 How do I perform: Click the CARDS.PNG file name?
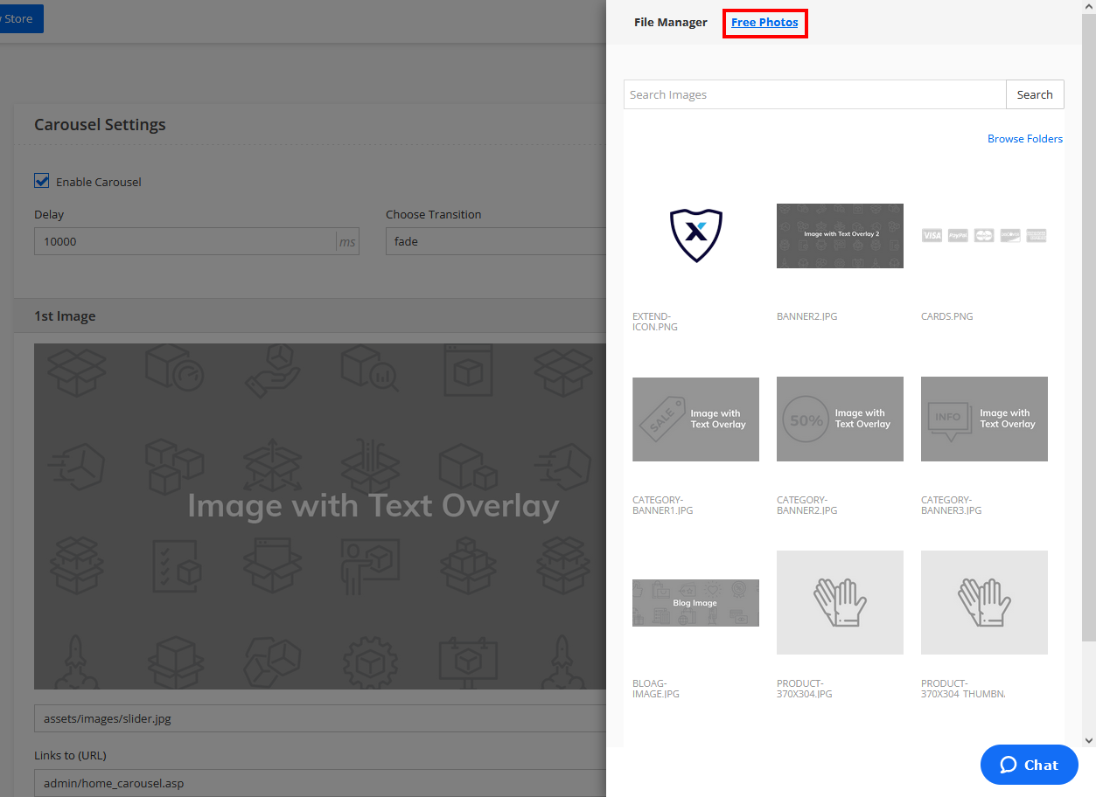click(946, 316)
